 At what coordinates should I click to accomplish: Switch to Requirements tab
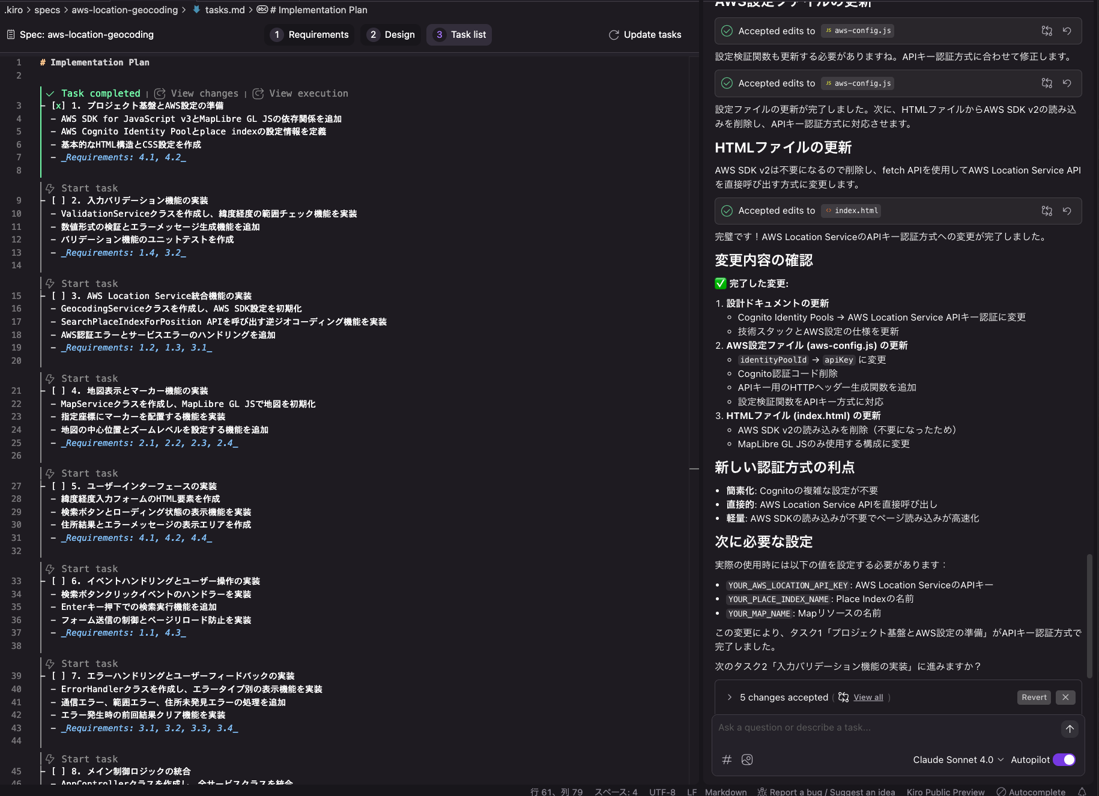coord(309,35)
